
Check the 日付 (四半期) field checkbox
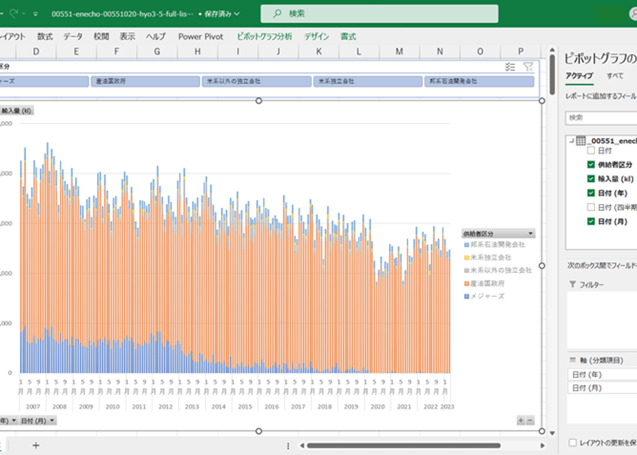[591, 208]
